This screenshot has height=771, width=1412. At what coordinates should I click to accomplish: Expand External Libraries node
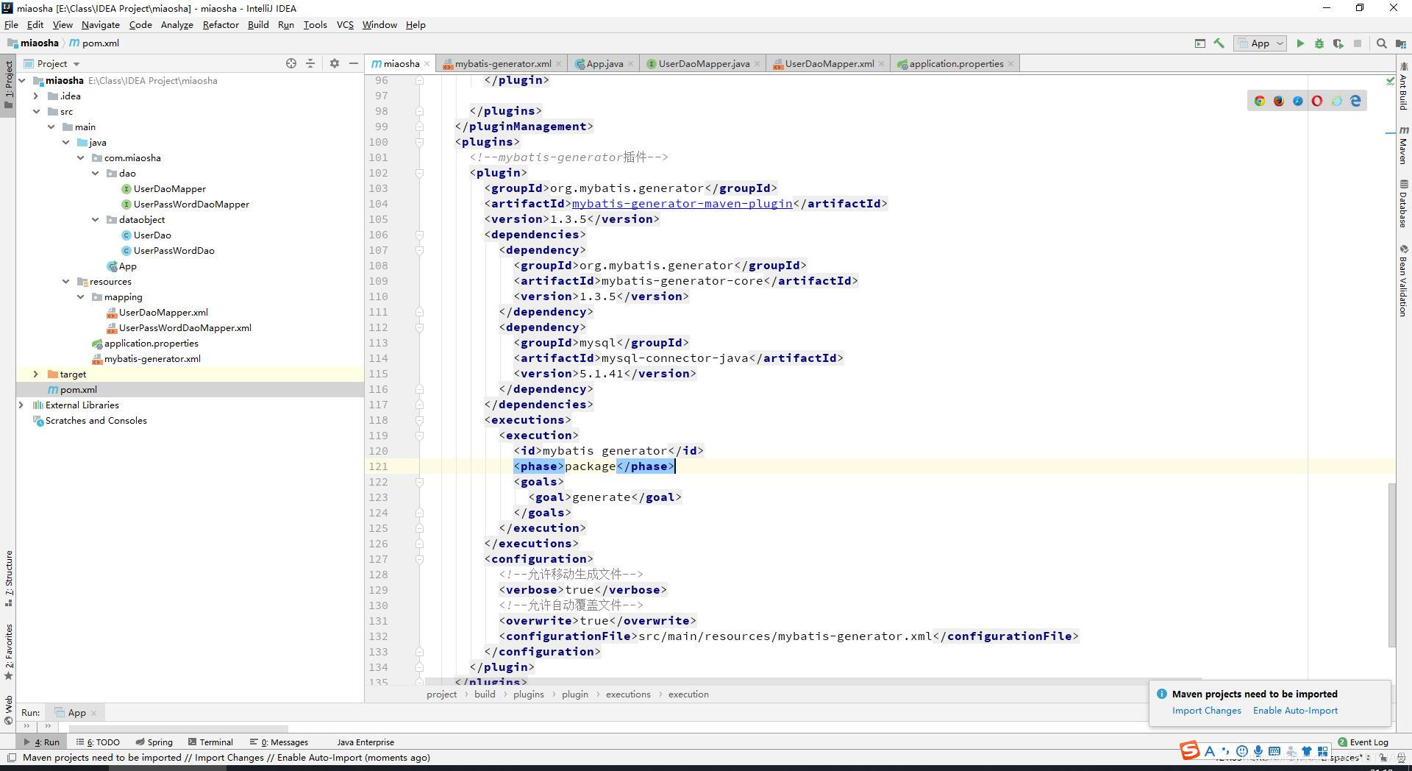(21, 405)
